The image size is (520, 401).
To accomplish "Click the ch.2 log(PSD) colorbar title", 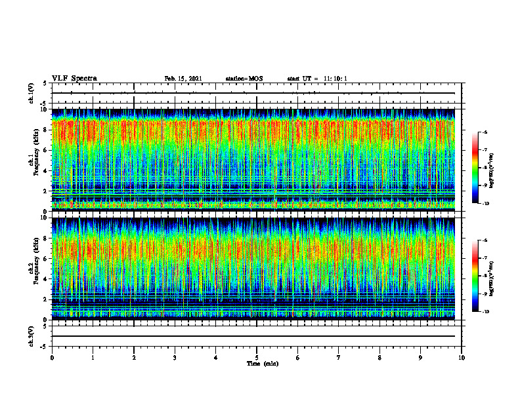I will pos(492,278).
